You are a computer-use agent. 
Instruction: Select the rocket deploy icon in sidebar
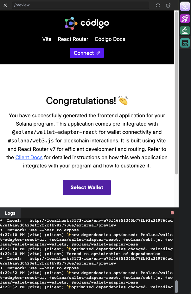pos(185,18)
